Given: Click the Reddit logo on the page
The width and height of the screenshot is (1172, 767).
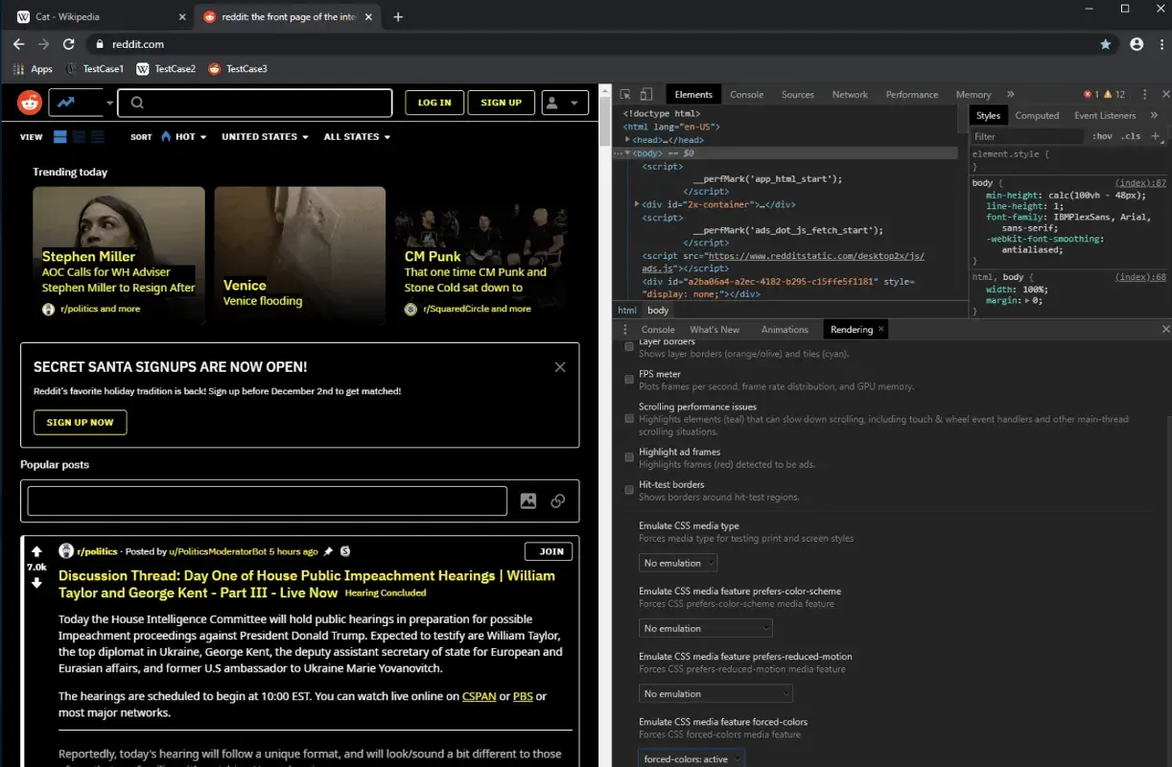Looking at the screenshot, I should pyautogui.click(x=30, y=103).
